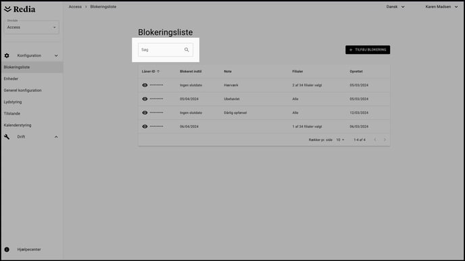Click the Konfiguration gear icon

click(7, 55)
